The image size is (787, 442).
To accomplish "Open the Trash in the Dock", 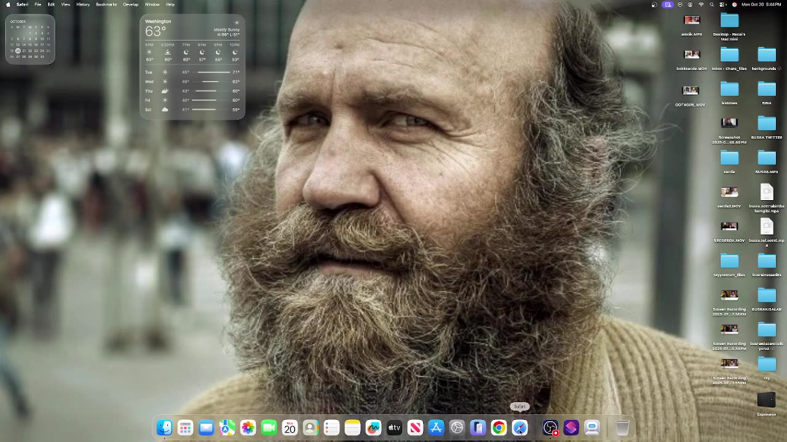I will tap(622, 428).
